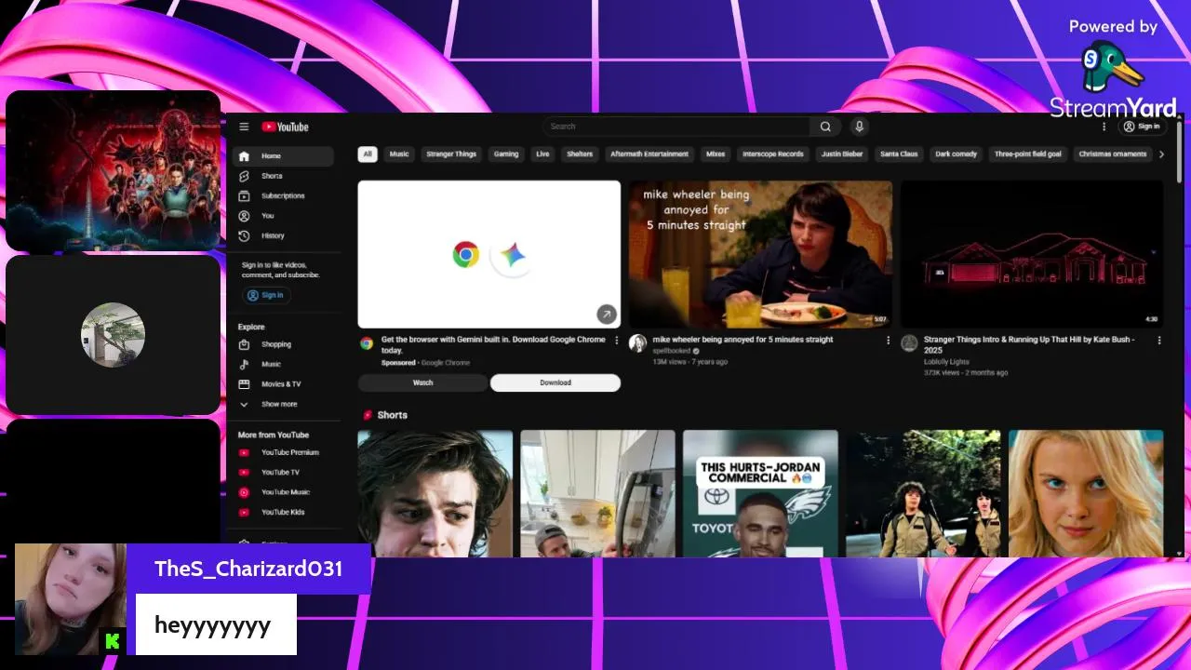Open the Stranger Things Intro house lights thumbnail
1191x670 pixels.
coord(1032,254)
